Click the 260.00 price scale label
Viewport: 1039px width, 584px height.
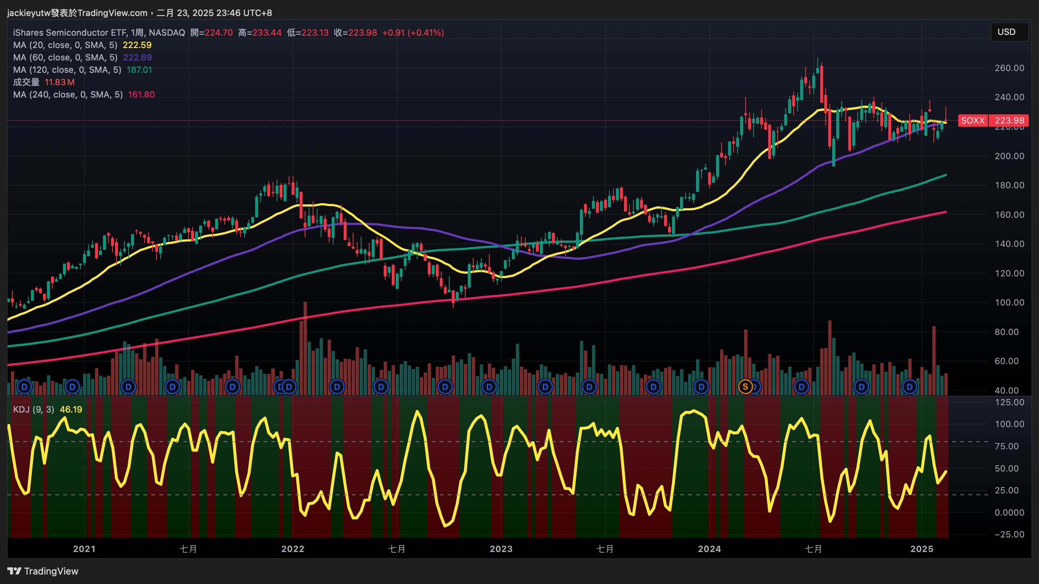[1009, 68]
